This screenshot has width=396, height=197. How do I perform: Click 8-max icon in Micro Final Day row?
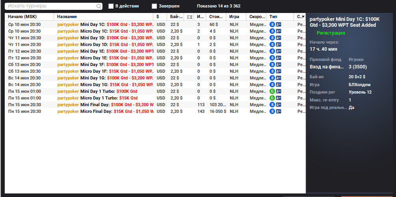272,111
